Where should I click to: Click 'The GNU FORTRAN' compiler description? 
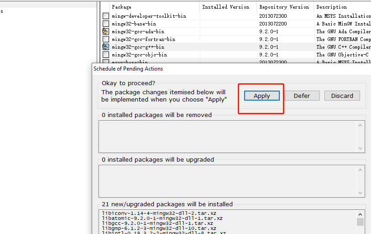point(344,40)
